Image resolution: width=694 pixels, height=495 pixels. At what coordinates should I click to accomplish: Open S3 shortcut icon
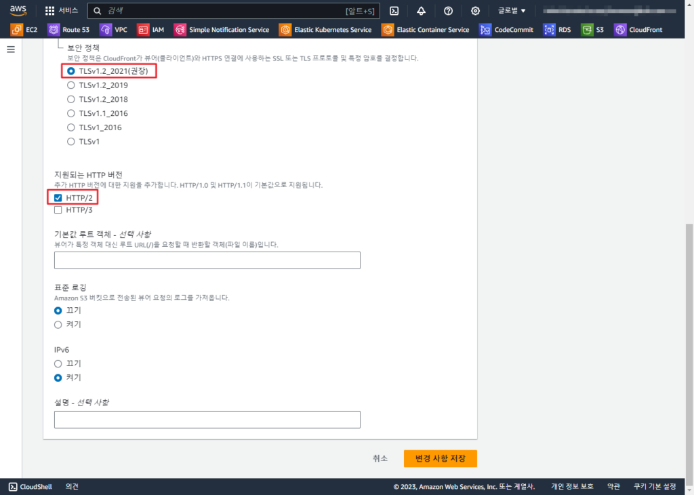point(586,30)
